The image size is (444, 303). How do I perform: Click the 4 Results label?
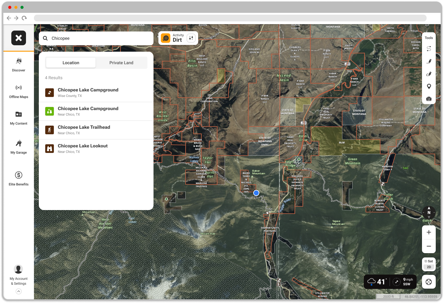click(54, 78)
